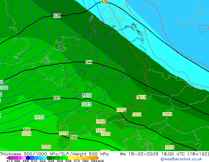This screenshot has height=162, width=209.
Task: Select the 560 label directly above red 1014
Action: 27,130
